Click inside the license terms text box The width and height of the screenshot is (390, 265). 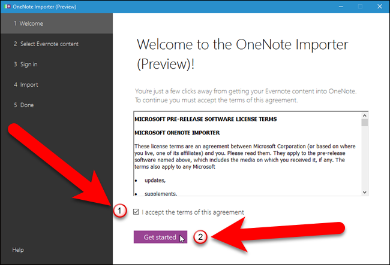248,154
